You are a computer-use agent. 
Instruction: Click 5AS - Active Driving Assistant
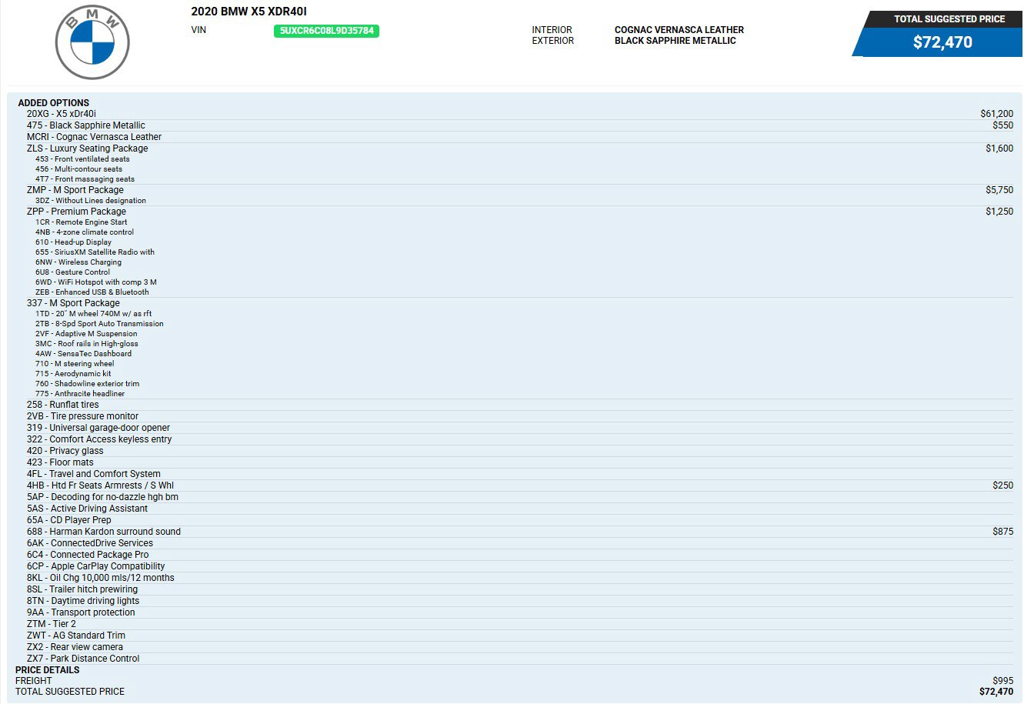pos(87,509)
